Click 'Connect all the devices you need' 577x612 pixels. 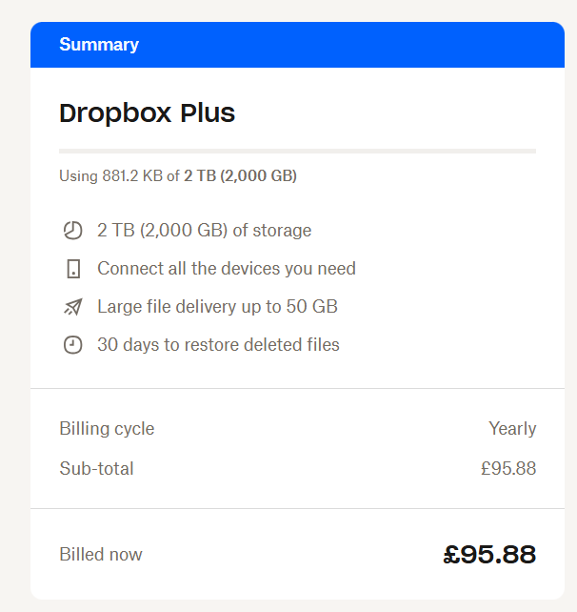pos(227,269)
